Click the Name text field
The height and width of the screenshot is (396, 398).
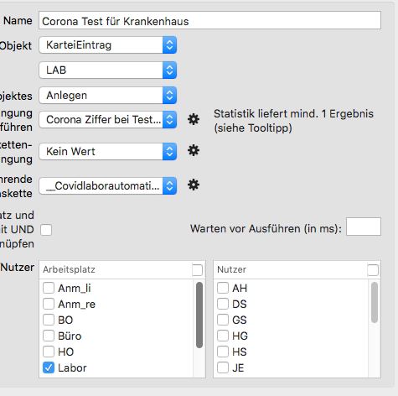pyautogui.click(x=209, y=20)
